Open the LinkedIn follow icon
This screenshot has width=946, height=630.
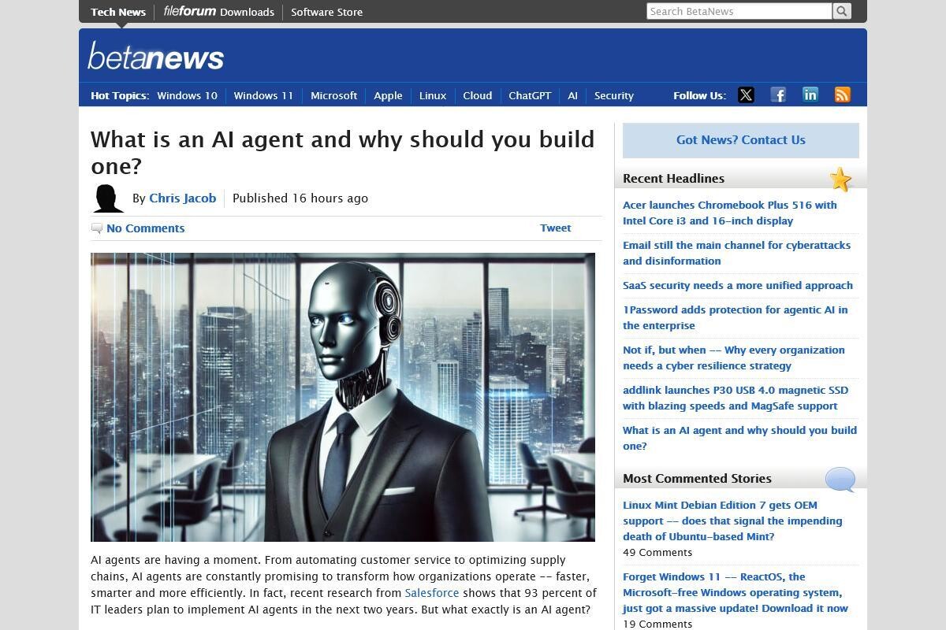point(810,95)
